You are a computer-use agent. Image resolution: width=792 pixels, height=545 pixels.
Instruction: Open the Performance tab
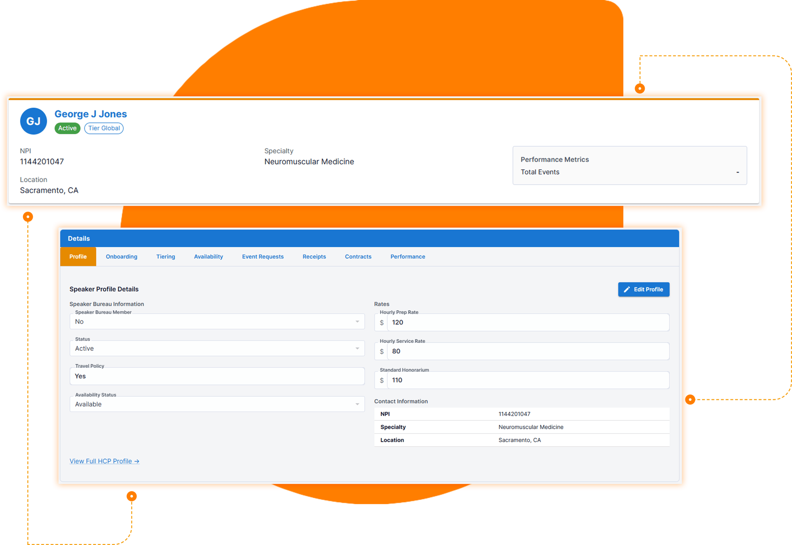[407, 256]
